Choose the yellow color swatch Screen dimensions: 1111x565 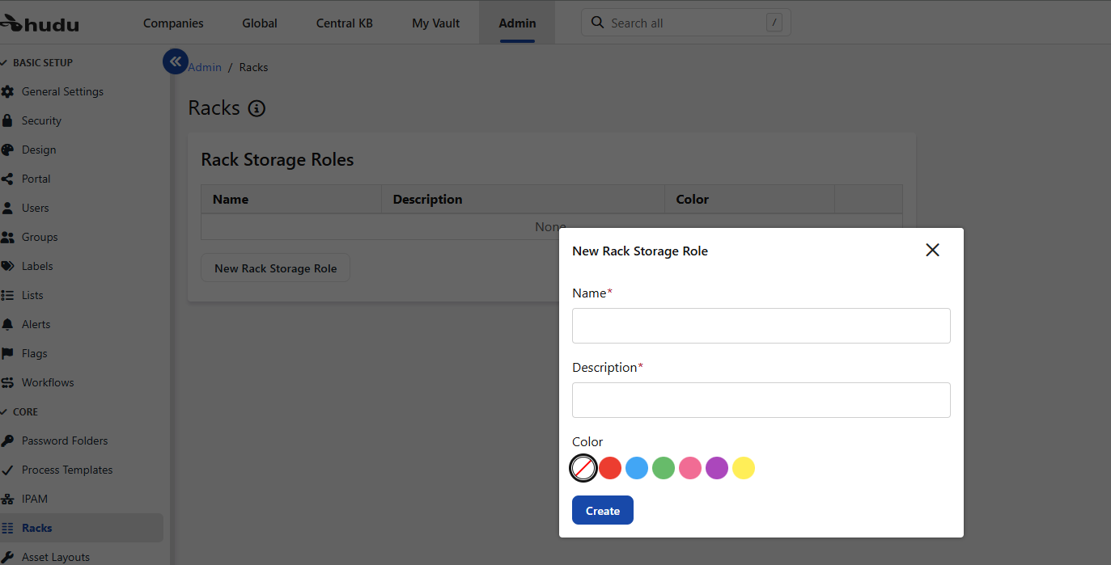pos(744,468)
